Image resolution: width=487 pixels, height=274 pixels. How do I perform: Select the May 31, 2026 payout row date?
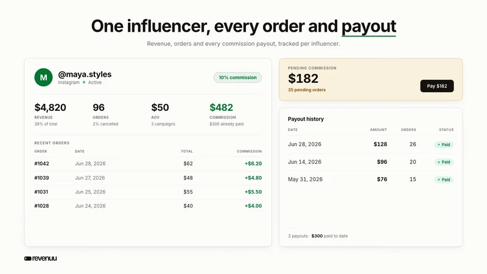pyautogui.click(x=305, y=179)
